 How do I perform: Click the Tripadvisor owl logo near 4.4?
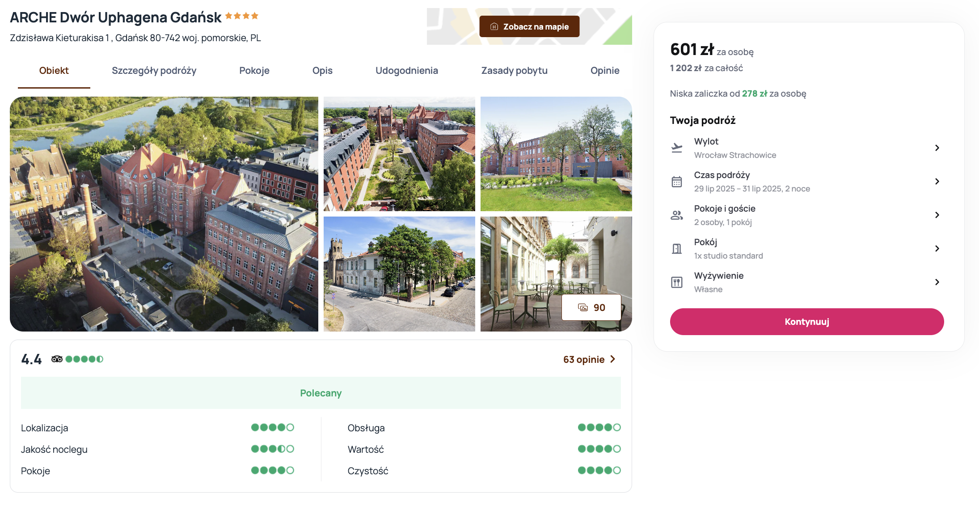[x=57, y=359]
